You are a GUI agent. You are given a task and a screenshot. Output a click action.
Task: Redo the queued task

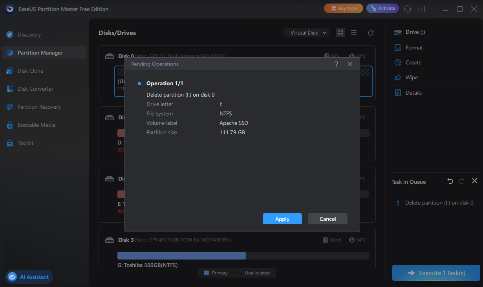coord(461,181)
